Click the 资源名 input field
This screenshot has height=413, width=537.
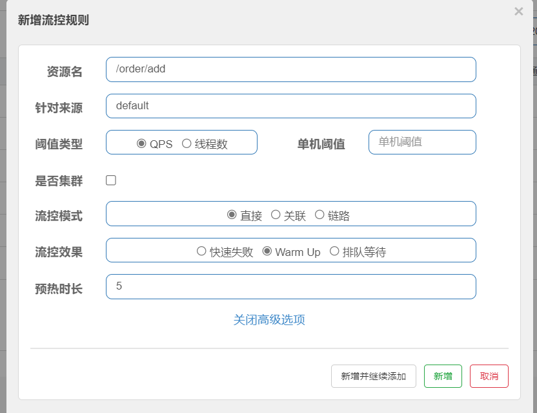290,69
